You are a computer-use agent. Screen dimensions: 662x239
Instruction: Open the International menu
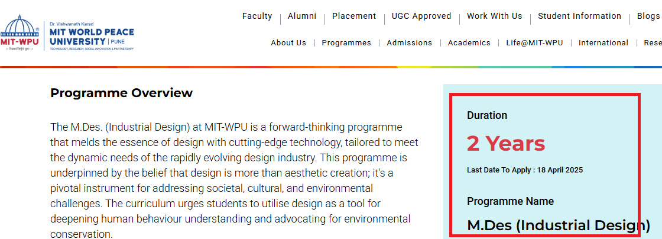pyautogui.click(x=603, y=43)
